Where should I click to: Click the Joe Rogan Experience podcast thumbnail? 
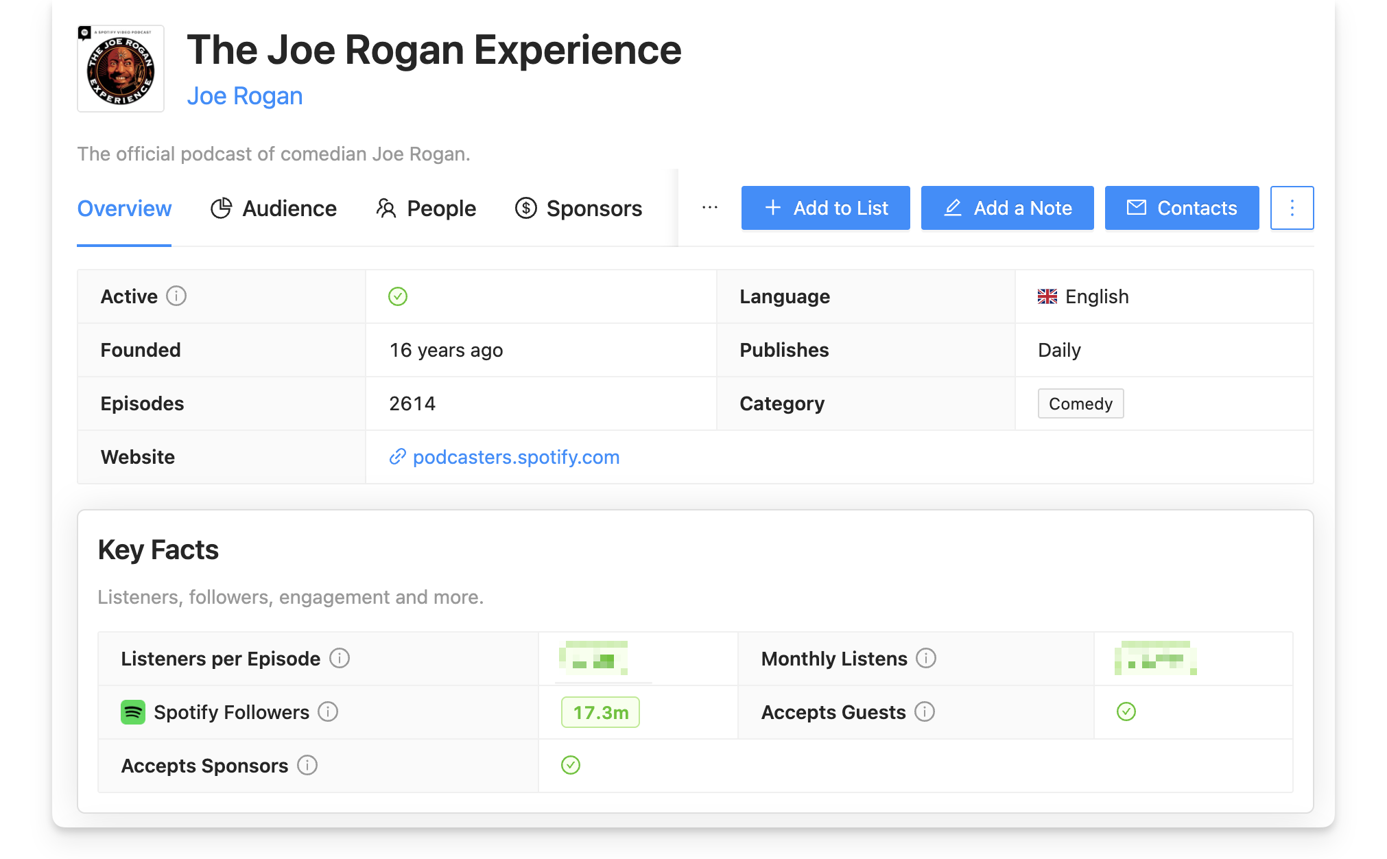[120, 68]
